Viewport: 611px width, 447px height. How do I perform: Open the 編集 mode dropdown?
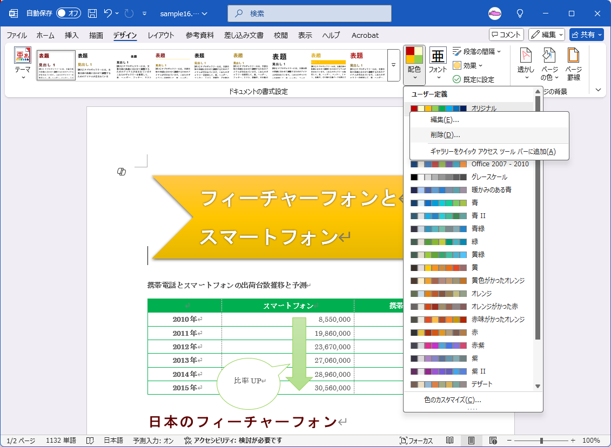tap(547, 35)
